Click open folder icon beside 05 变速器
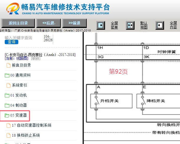The width and height of the screenshot is (180, 144). coord(7,115)
